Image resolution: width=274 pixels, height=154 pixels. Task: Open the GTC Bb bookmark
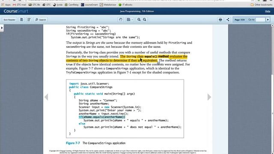tap(34, 5)
